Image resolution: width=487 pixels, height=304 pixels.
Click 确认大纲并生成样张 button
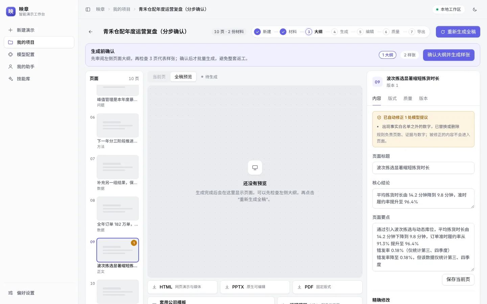click(449, 55)
